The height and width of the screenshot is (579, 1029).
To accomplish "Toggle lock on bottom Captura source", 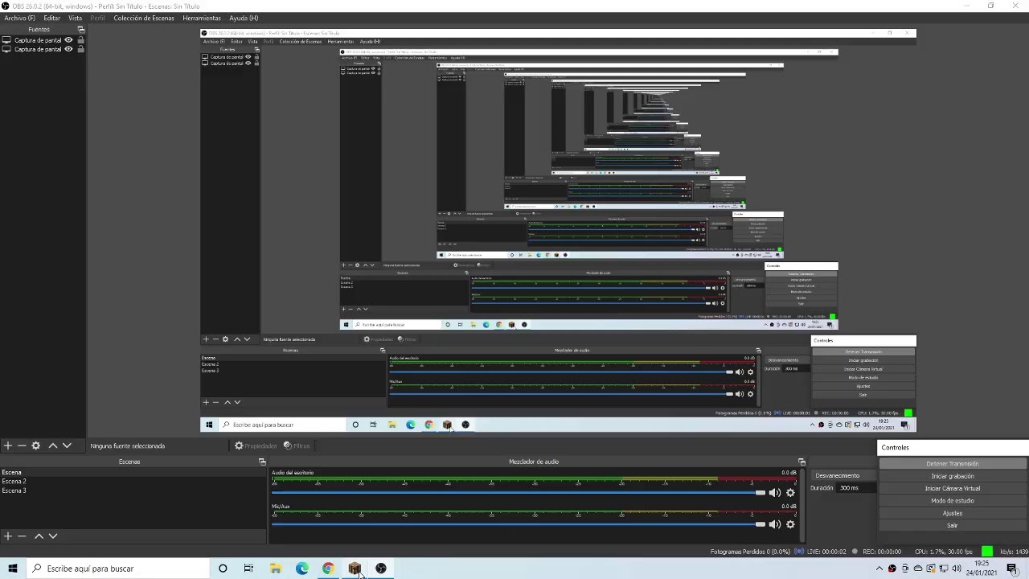I will click(x=80, y=49).
